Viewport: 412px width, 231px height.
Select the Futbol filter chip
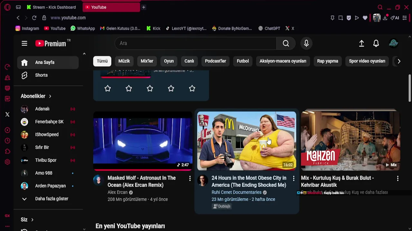click(x=243, y=61)
